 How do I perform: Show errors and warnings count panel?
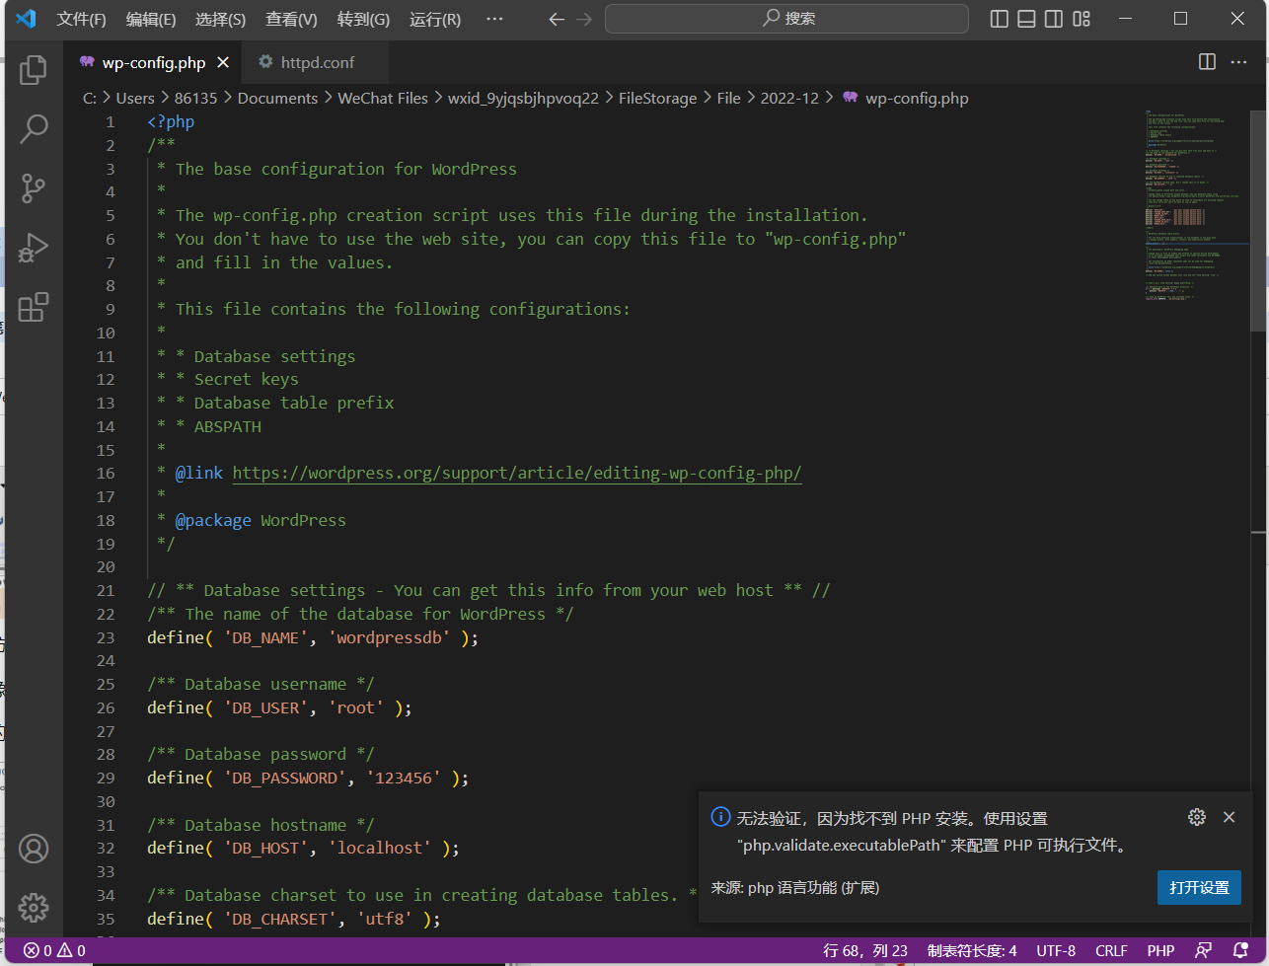[x=54, y=951]
